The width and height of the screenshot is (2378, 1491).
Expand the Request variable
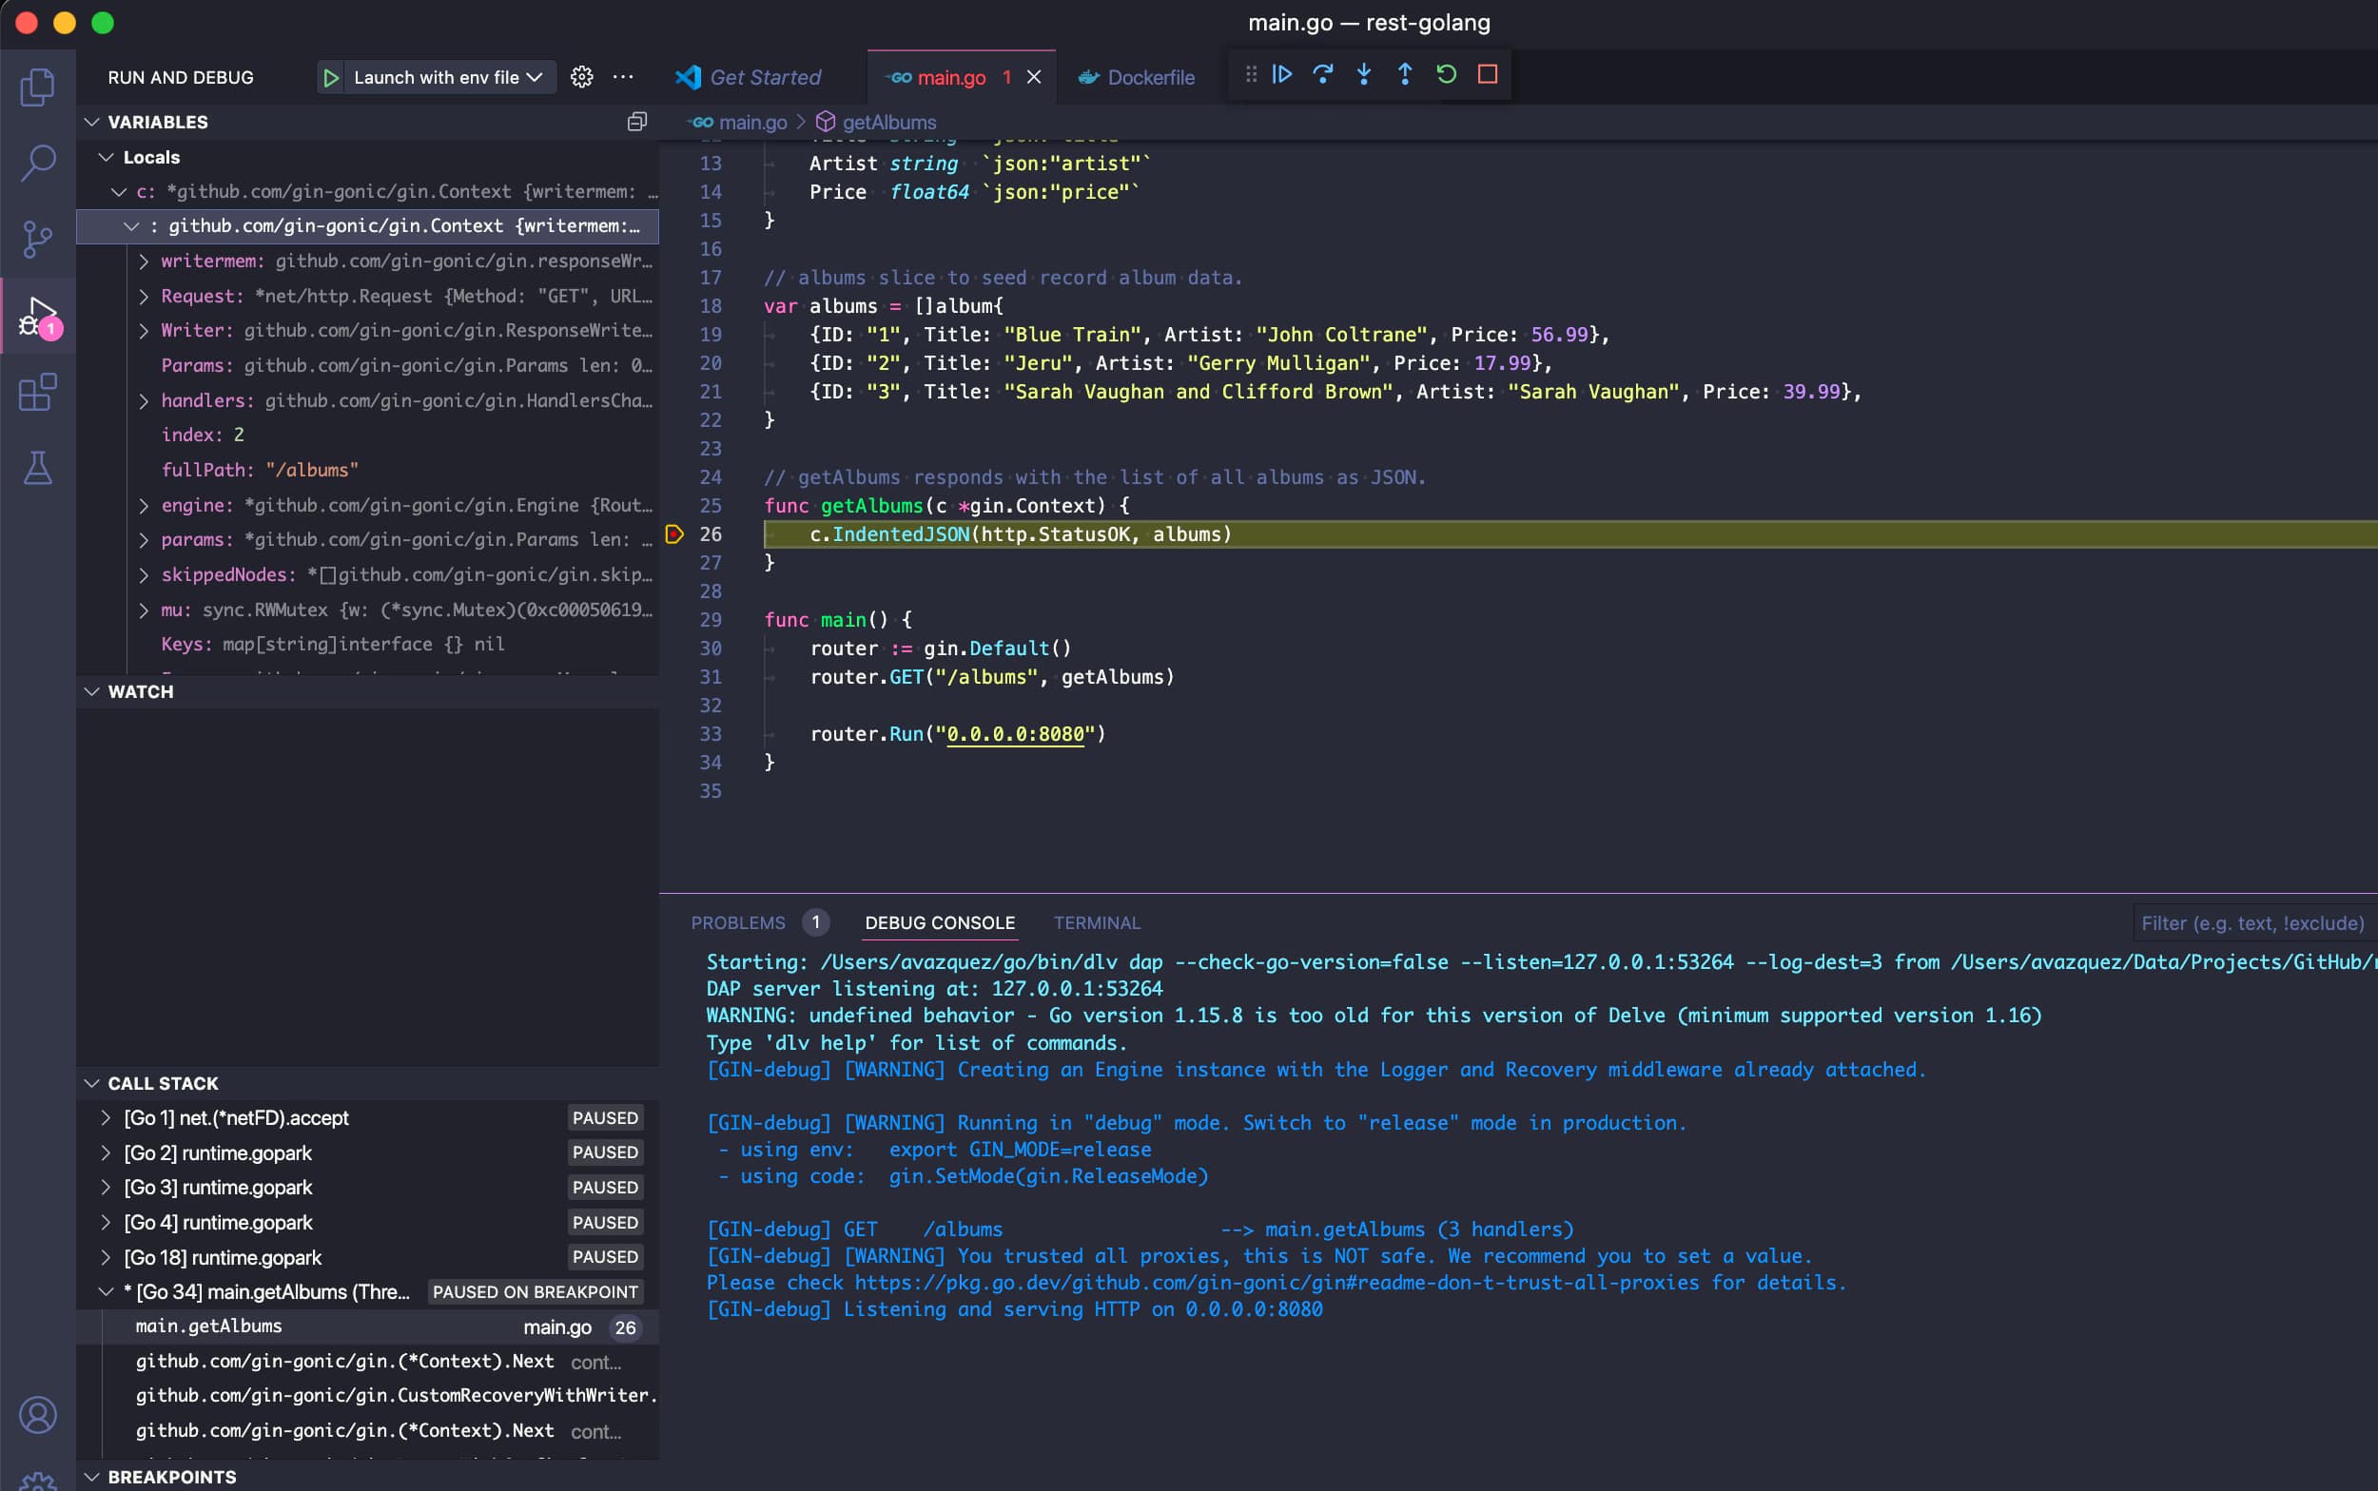pyautogui.click(x=145, y=296)
